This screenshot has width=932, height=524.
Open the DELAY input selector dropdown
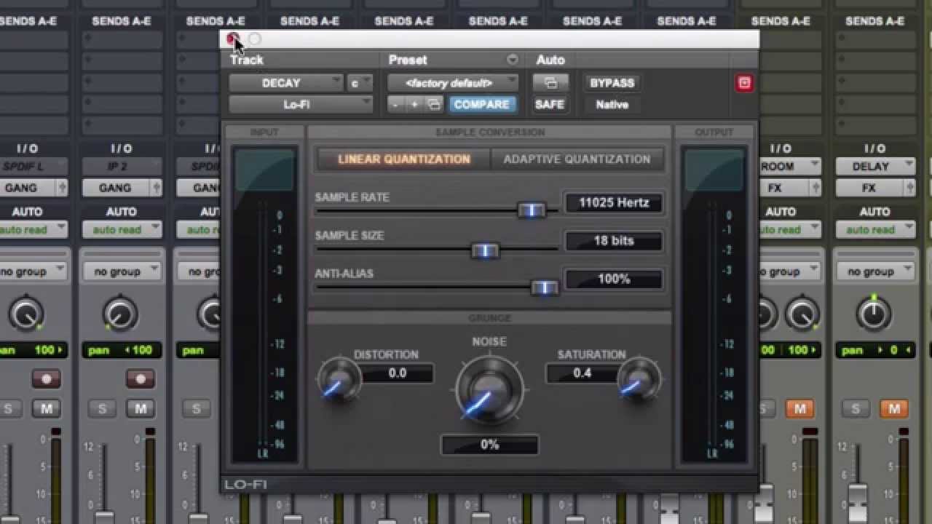[x=875, y=166]
